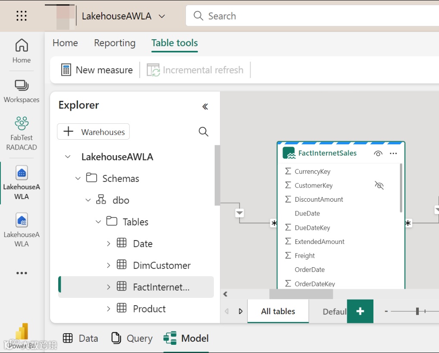Expand the DimCustomer table node

(109, 265)
